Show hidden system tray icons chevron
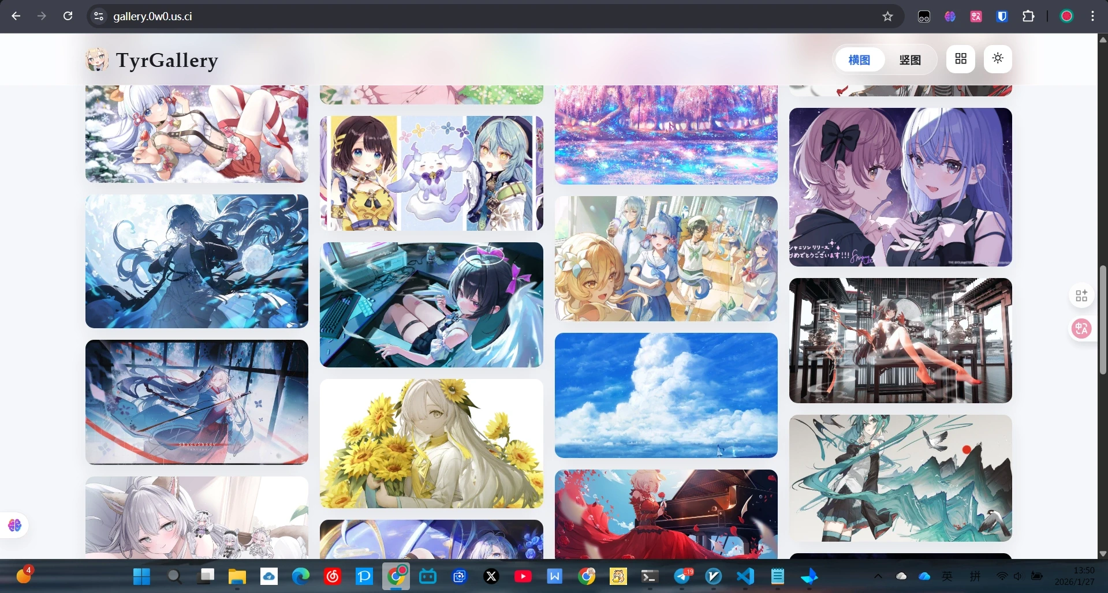The image size is (1108, 593). (878, 576)
